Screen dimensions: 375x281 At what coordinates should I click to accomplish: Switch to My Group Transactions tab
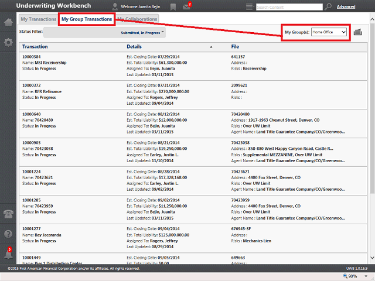[x=87, y=19]
